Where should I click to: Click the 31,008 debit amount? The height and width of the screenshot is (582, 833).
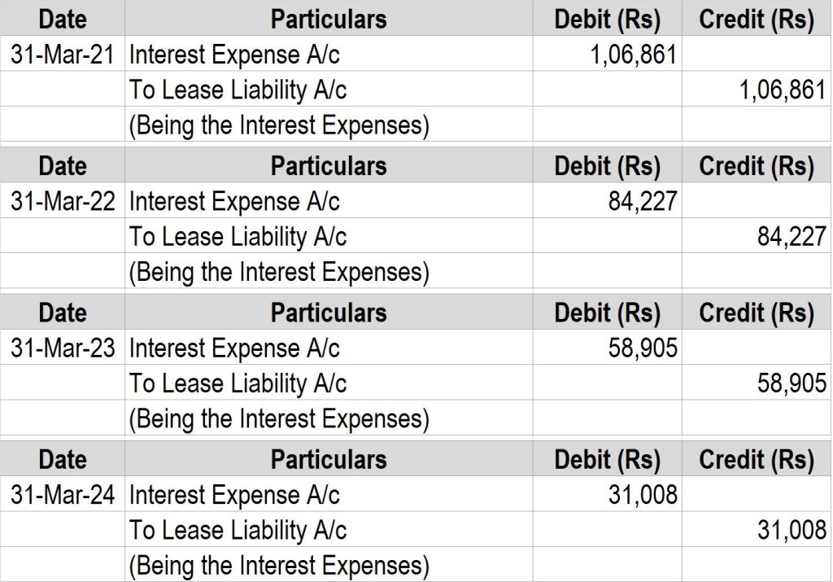[643, 495]
